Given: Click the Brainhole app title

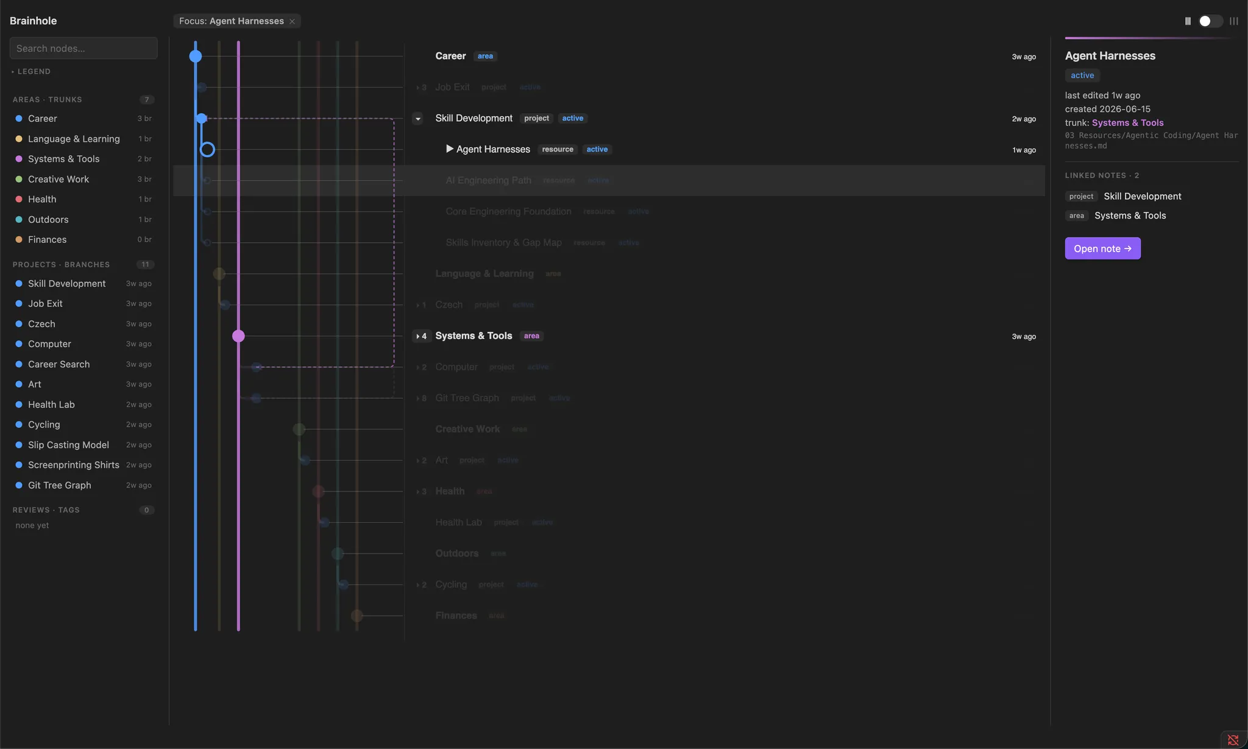Looking at the screenshot, I should [33, 21].
